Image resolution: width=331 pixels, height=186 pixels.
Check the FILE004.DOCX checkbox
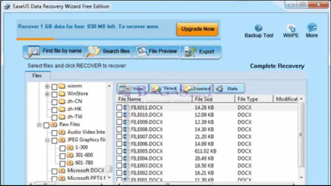point(120,158)
